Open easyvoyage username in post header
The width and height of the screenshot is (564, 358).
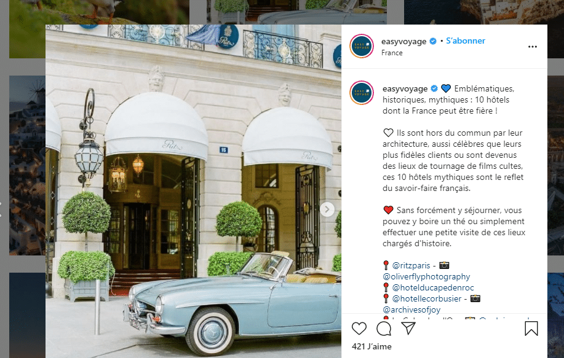pyautogui.click(x=404, y=41)
